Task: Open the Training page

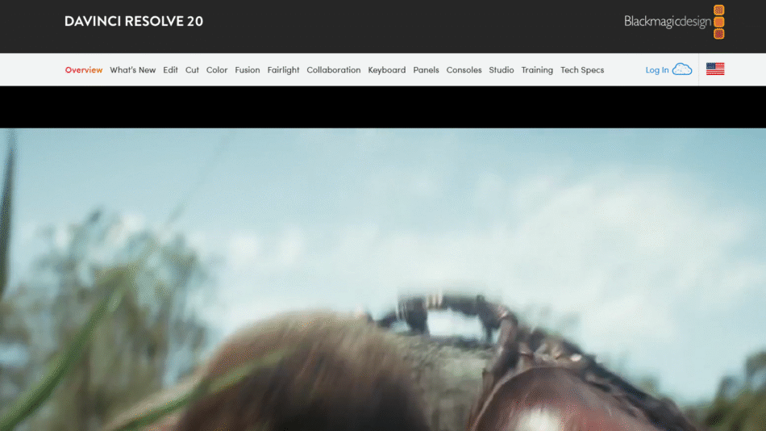Action: 537,70
